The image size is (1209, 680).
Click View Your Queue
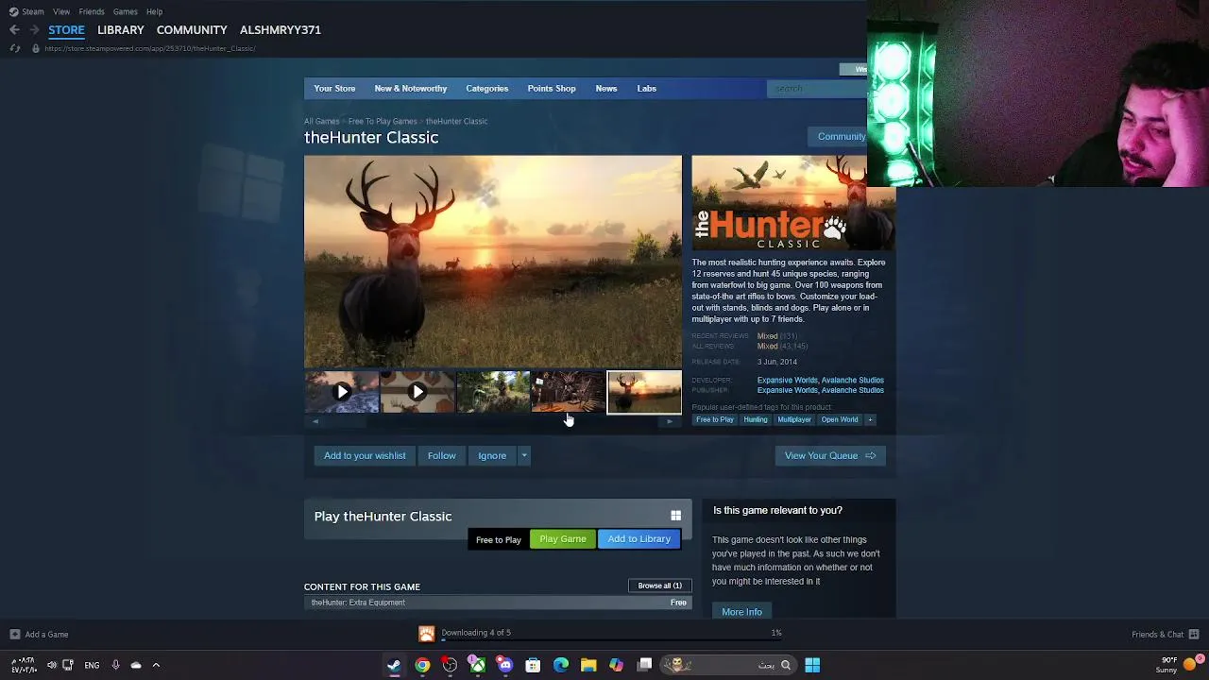pos(830,456)
